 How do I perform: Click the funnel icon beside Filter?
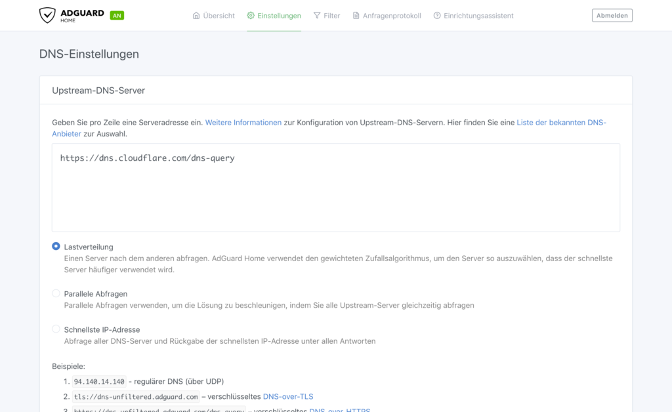317,16
